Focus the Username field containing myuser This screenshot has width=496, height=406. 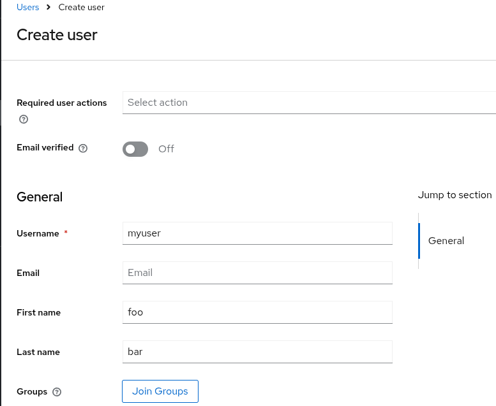(x=257, y=233)
